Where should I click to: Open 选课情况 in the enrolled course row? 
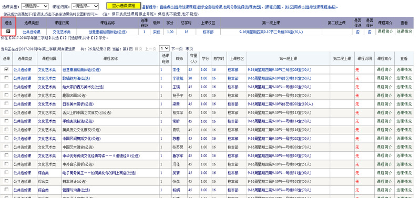pyautogui.click(x=404, y=32)
